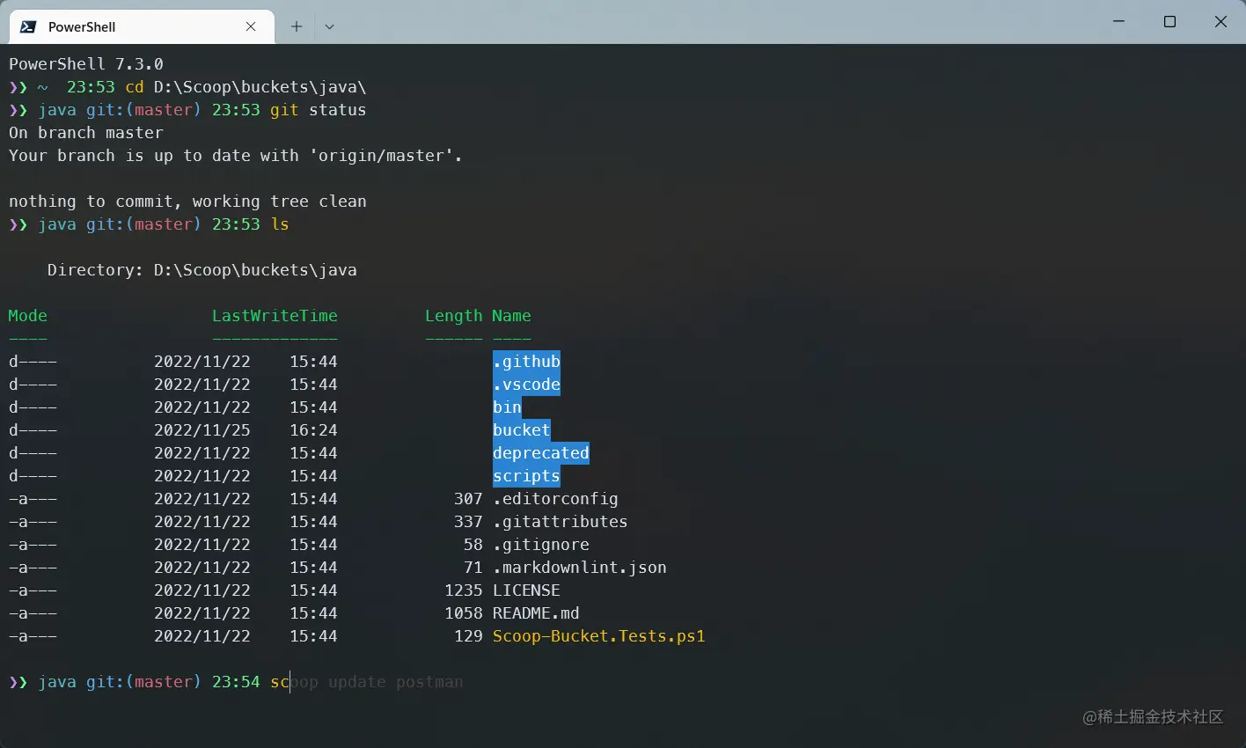
Task: Click the 'On branch master' output line
Action: click(86, 133)
